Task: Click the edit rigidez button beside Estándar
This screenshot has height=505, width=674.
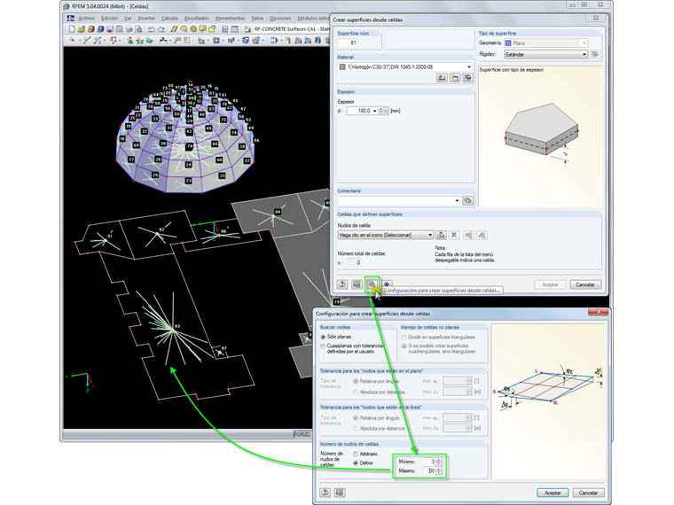Action: point(595,55)
